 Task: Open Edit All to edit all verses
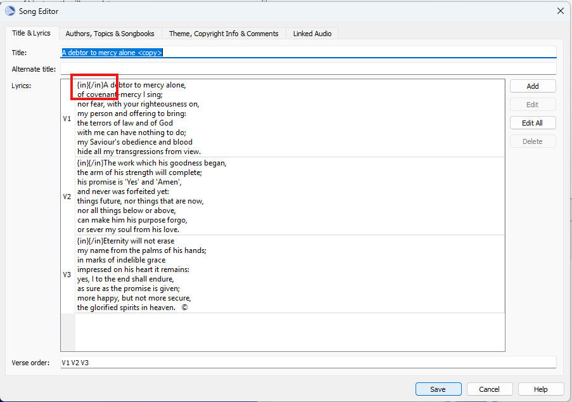[532, 123]
